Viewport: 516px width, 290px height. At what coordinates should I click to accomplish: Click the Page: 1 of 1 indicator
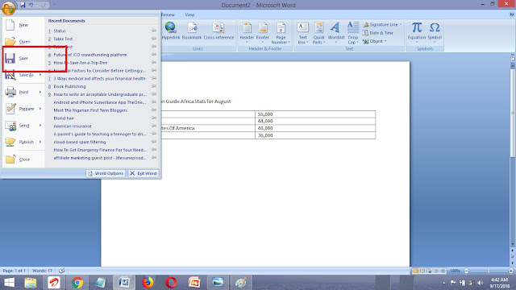[15, 271]
